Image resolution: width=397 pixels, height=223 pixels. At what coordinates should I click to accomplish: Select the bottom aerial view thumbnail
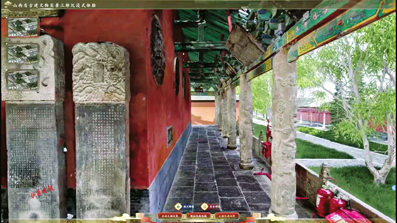[x=23, y=80]
